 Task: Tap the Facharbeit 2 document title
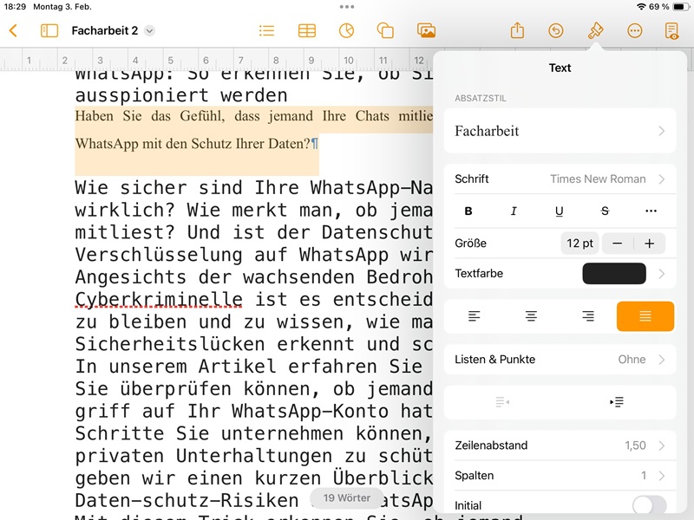[x=104, y=30]
